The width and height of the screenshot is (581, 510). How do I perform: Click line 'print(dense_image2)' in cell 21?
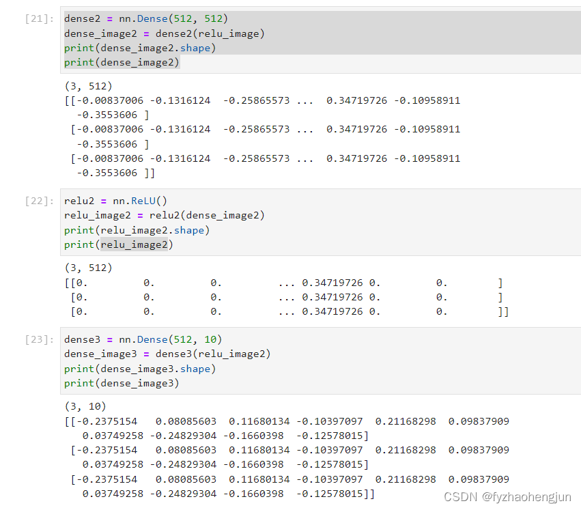click(122, 62)
